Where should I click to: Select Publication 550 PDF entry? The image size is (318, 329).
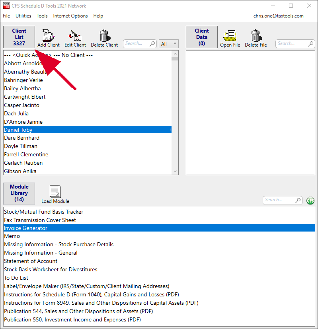[159, 320]
